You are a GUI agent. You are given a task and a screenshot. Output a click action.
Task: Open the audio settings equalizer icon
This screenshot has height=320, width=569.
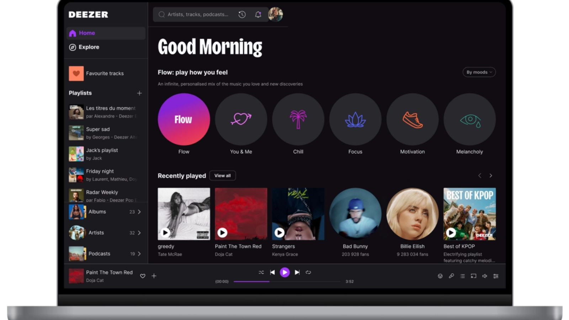[x=496, y=276]
